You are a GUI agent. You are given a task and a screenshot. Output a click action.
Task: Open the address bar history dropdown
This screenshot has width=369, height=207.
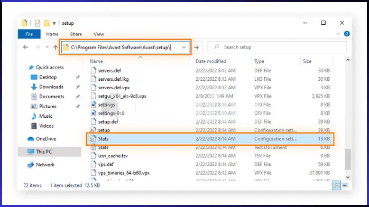pos(184,47)
